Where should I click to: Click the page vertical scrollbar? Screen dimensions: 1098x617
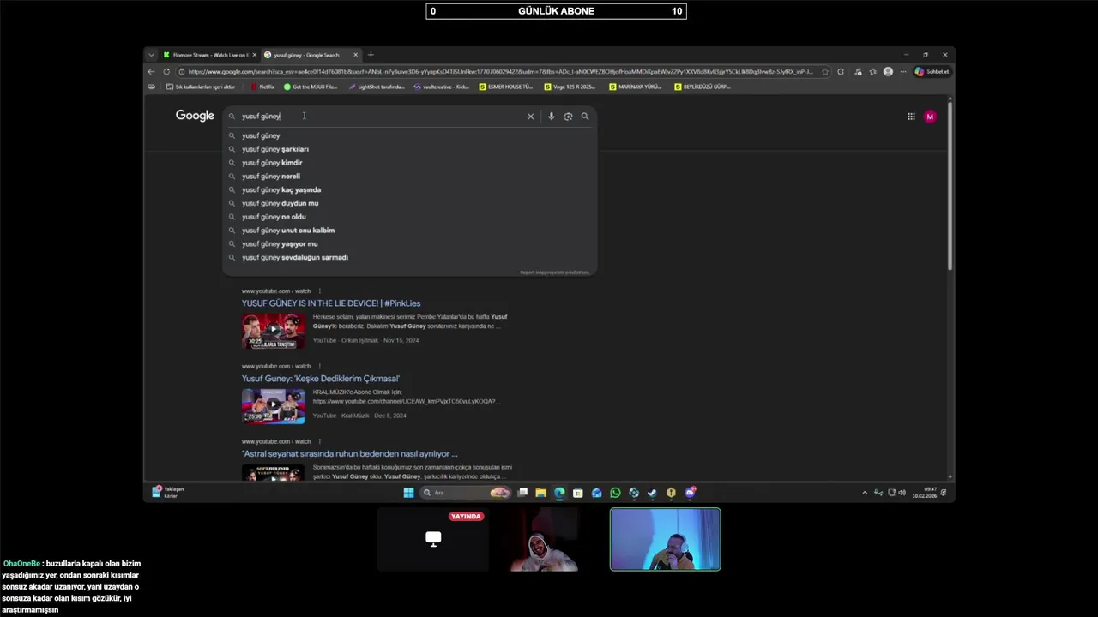pos(950,184)
